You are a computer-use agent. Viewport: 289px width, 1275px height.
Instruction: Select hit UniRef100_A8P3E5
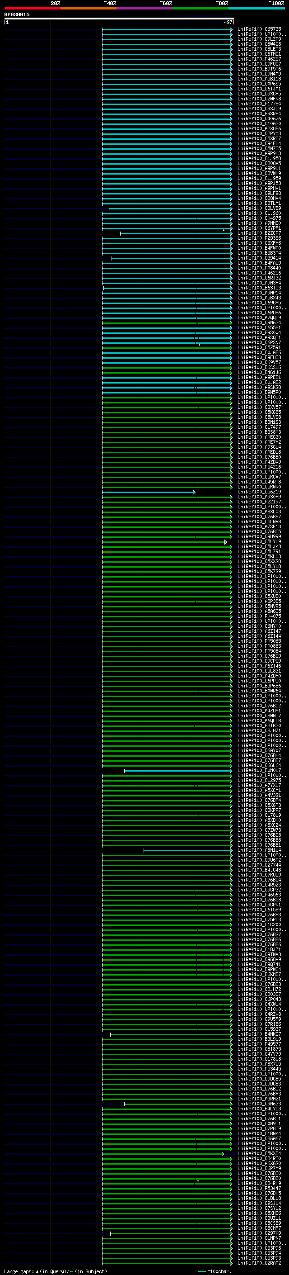[x=259, y=602]
